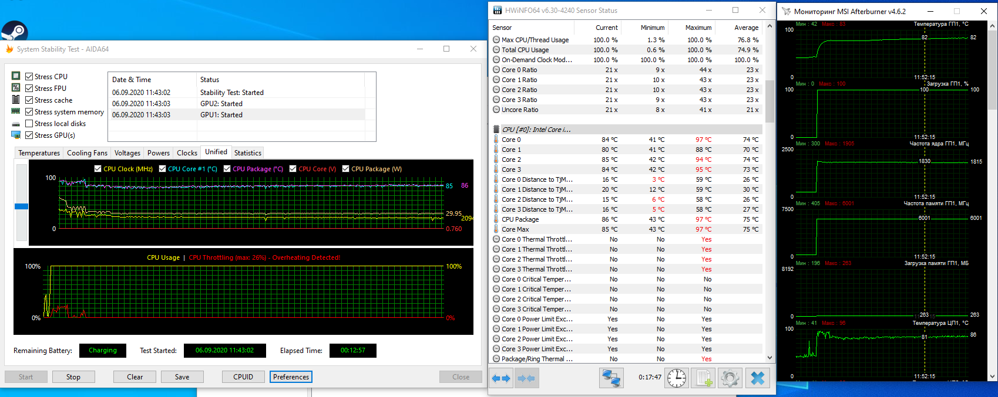This screenshot has width=998, height=397.
Task: Open the Statistics tab
Action: 248,153
